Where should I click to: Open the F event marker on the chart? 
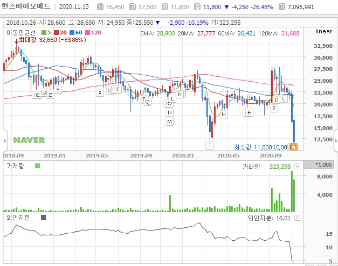click(x=249, y=113)
